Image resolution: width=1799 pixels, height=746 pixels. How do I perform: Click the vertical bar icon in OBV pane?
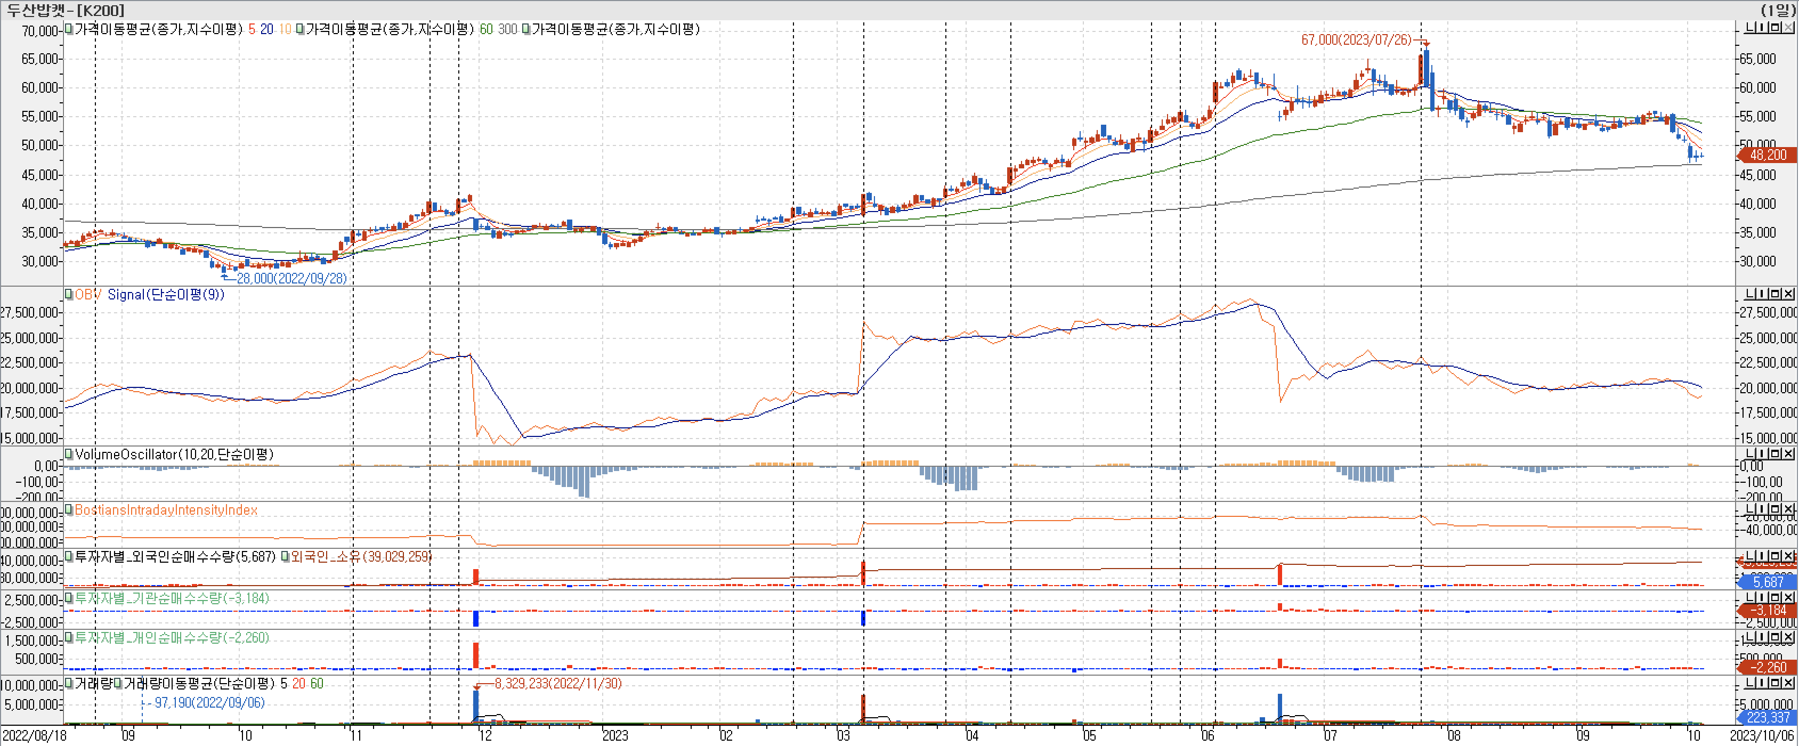pyautogui.click(x=1763, y=294)
